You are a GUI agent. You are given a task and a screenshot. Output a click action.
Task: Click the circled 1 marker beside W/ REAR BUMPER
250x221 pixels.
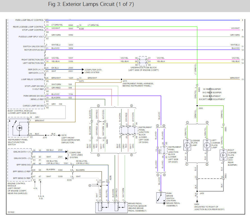pyautogui.click(x=210, y=89)
